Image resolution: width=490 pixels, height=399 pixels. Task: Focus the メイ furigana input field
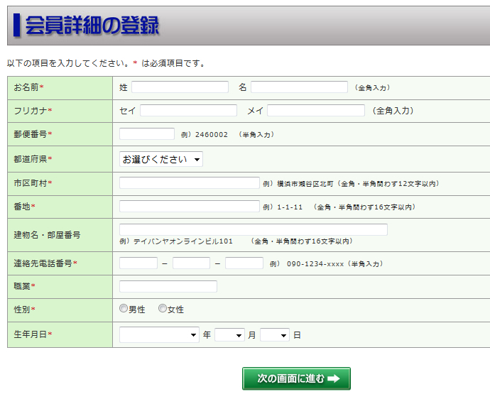(315, 111)
